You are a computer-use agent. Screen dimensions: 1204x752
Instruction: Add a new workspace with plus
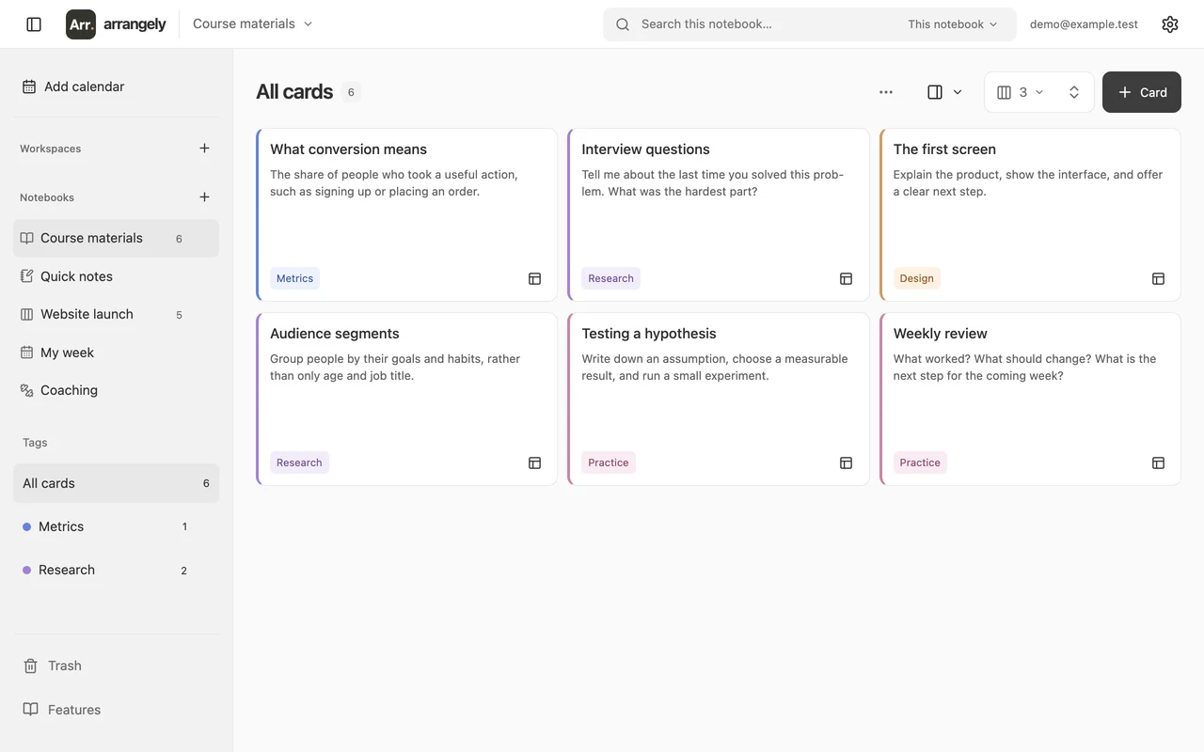(204, 149)
